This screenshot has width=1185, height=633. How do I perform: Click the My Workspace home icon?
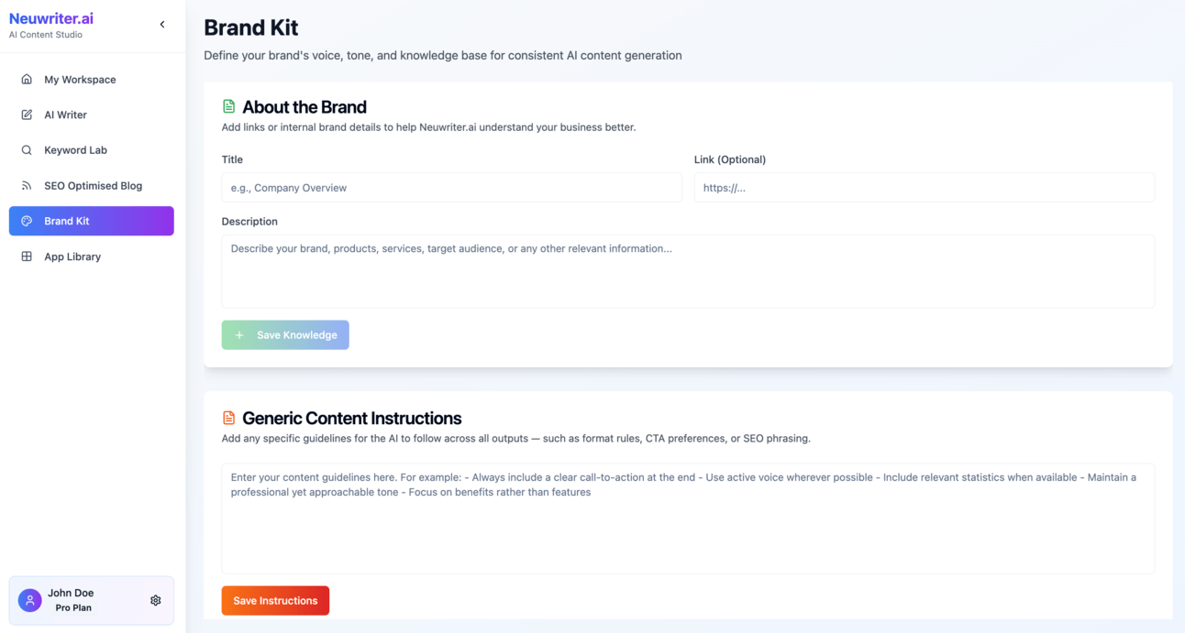(x=27, y=80)
